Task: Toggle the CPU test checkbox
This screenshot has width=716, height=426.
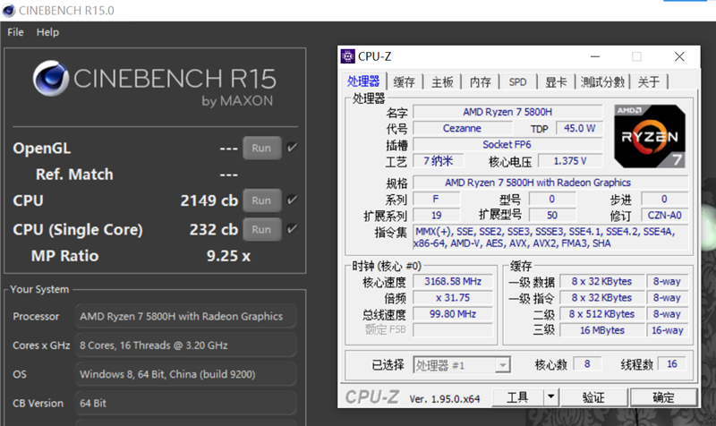Action: 292,200
